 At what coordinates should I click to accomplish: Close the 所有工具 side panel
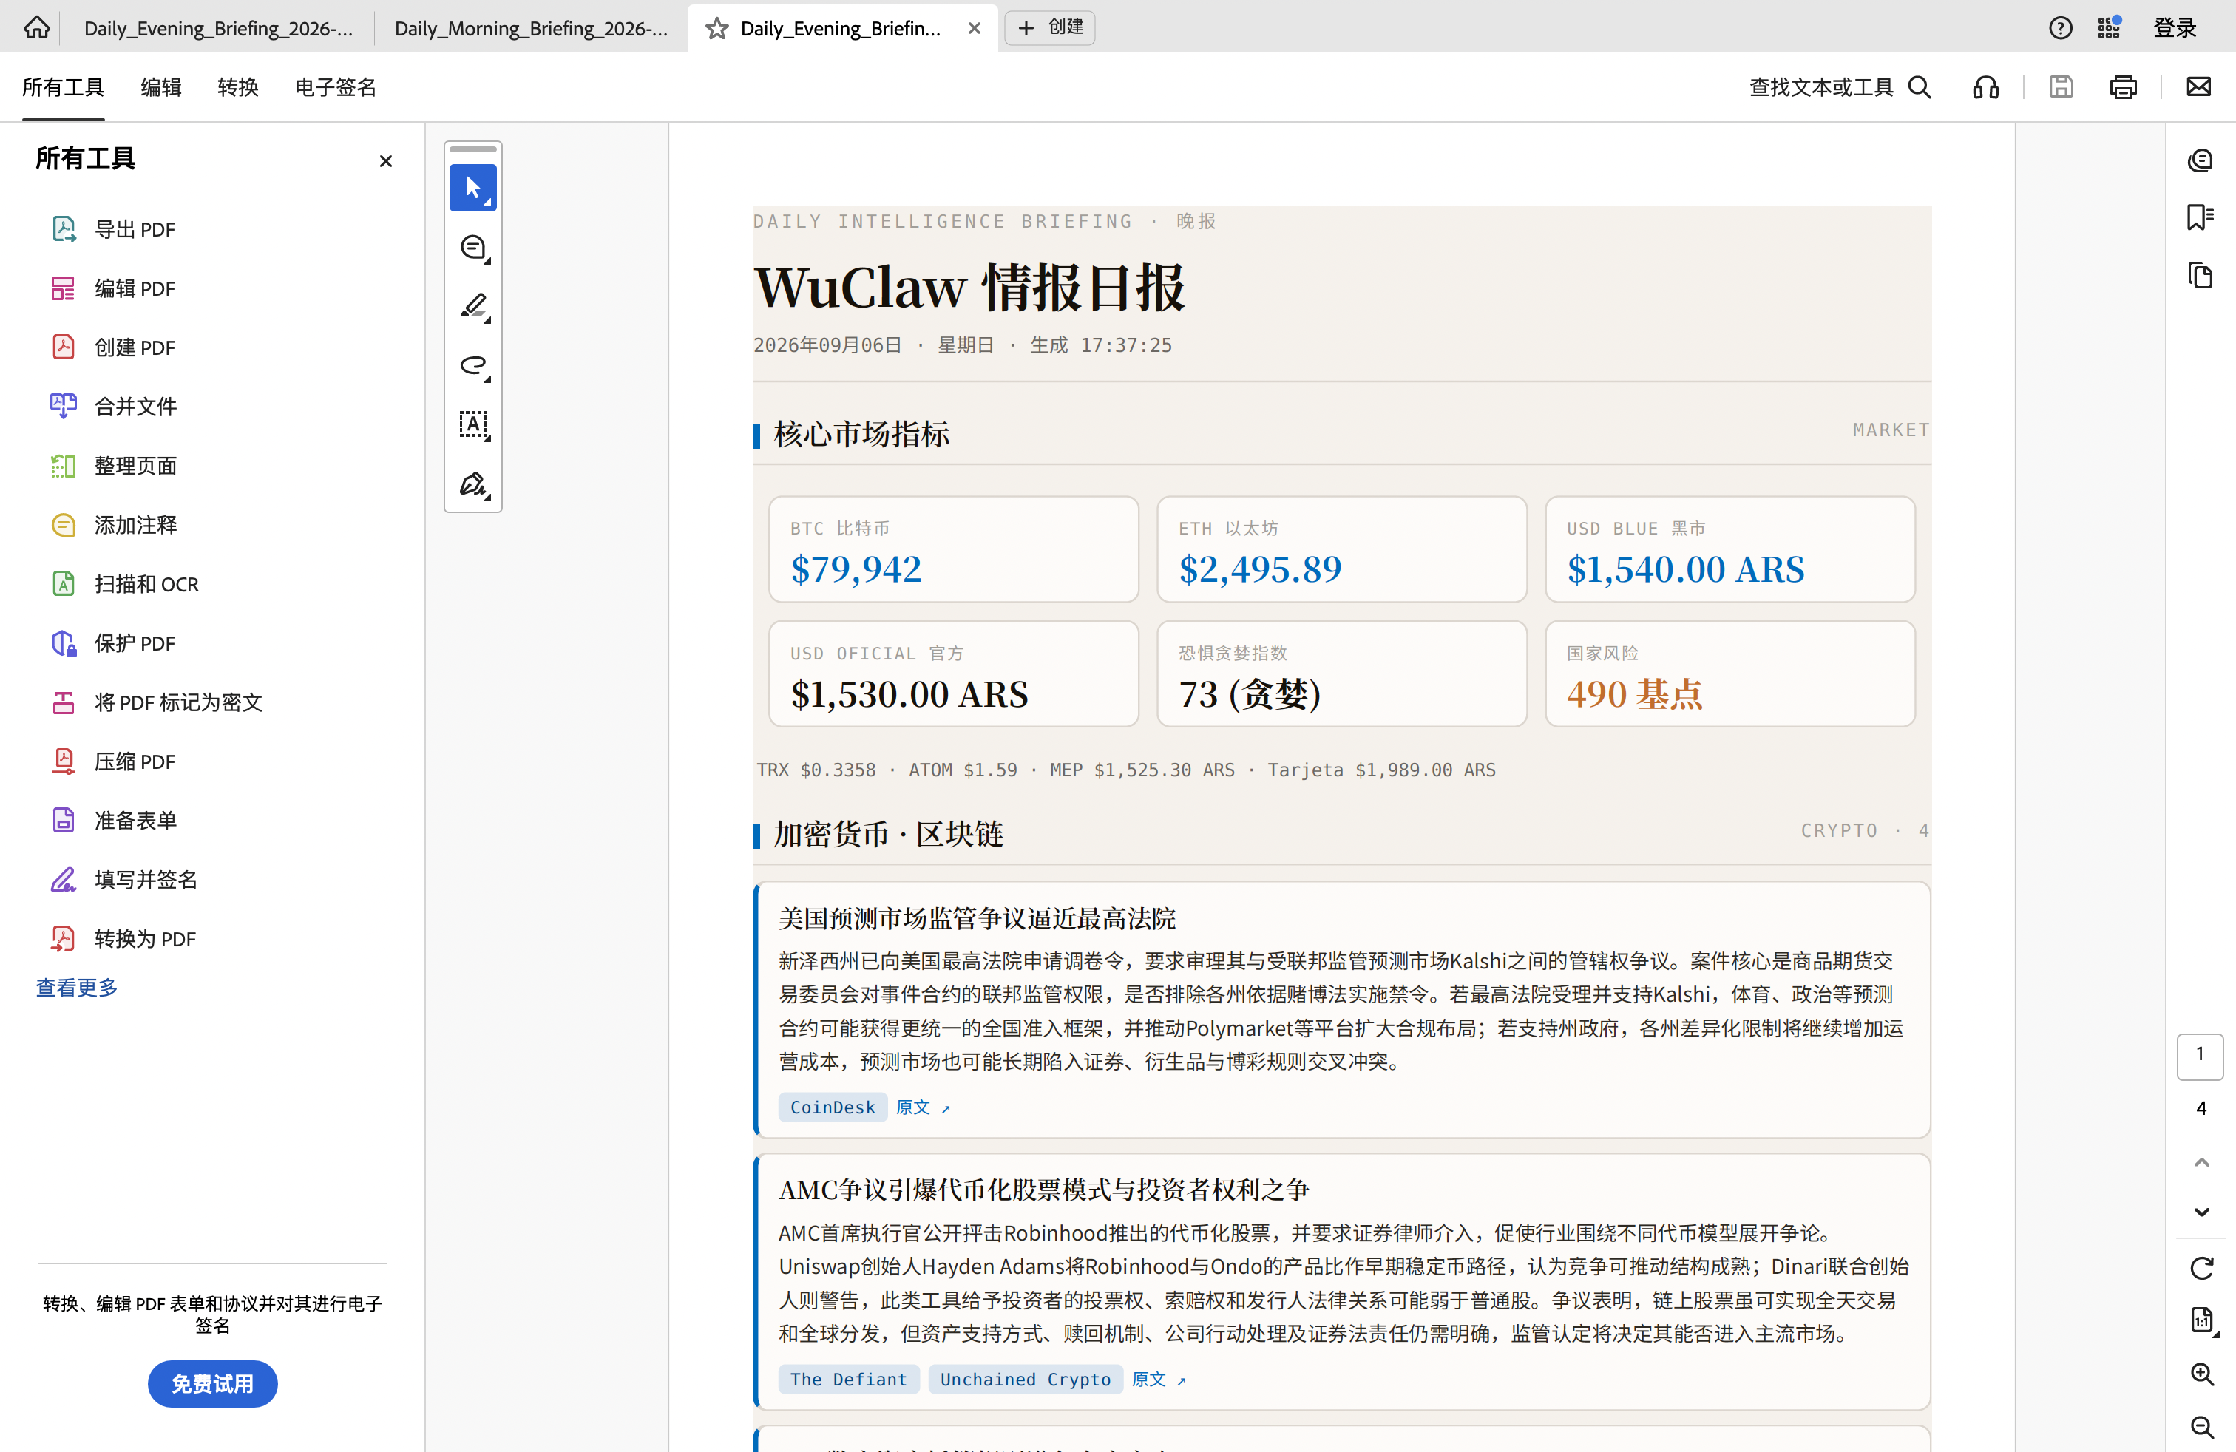(x=385, y=162)
